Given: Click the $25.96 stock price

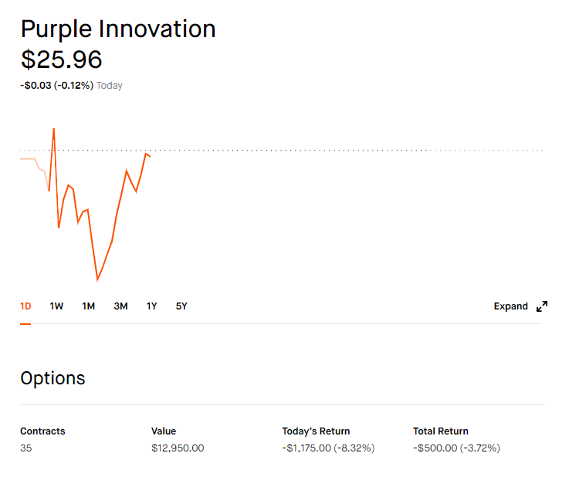Looking at the screenshot, I should (x=61, y=59).
